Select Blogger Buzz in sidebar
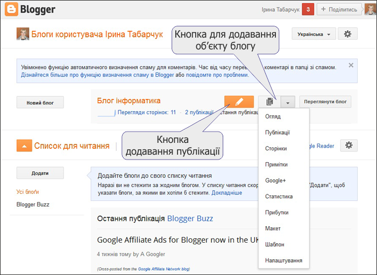This screenshot has width=377, height=275. [x=33, y=205]
